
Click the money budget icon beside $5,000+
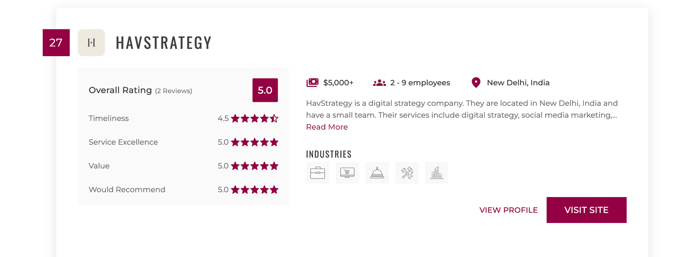click(x=312, y=82)
